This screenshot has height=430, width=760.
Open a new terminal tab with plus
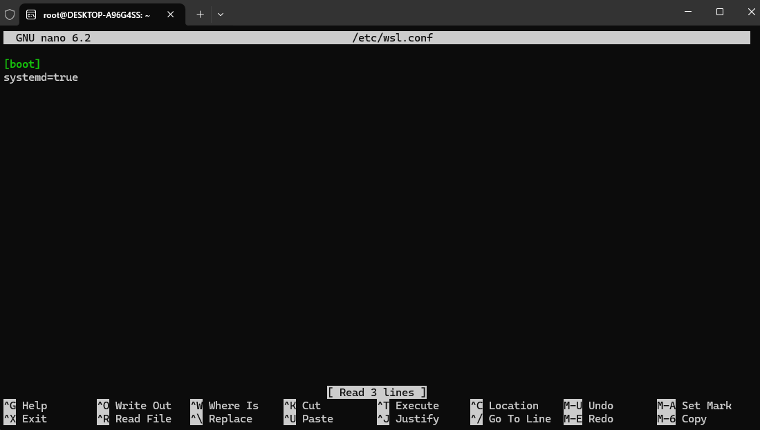(x=200, y=14)
